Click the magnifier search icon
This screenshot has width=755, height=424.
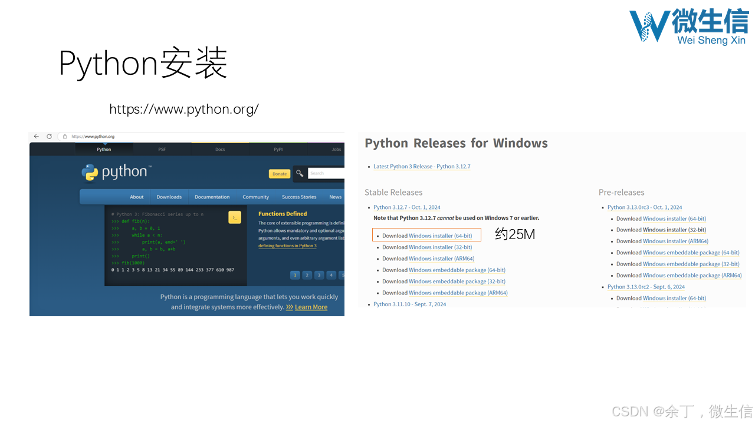click(x=300, y=173)
